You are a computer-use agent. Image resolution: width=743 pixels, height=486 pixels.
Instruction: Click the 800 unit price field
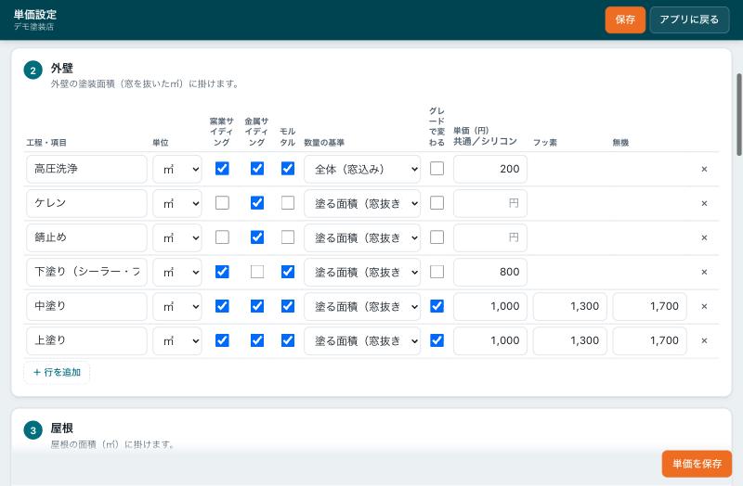490,272
